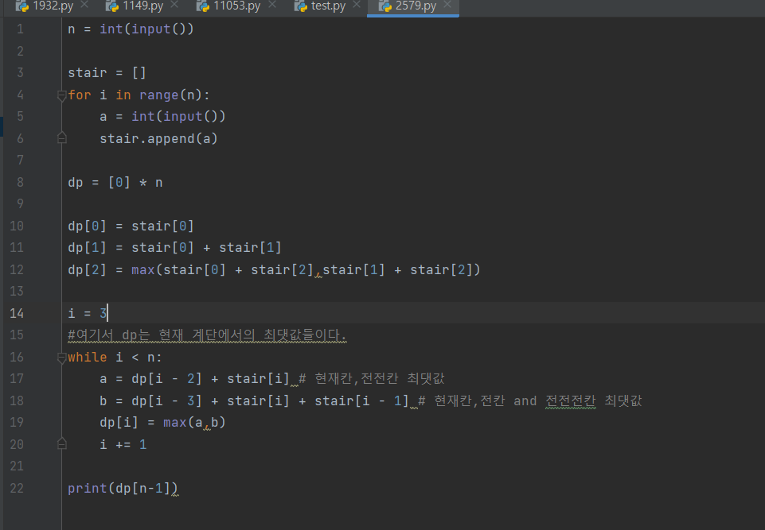Click the Python file icon on 2579.py tab

pos(385,6)
